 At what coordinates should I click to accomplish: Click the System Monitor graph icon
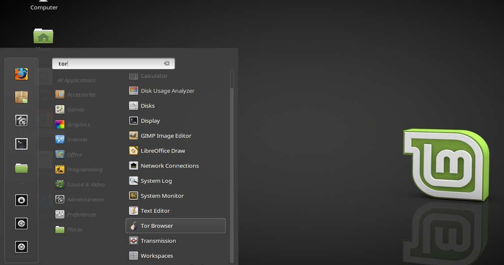tap(133, 196)
